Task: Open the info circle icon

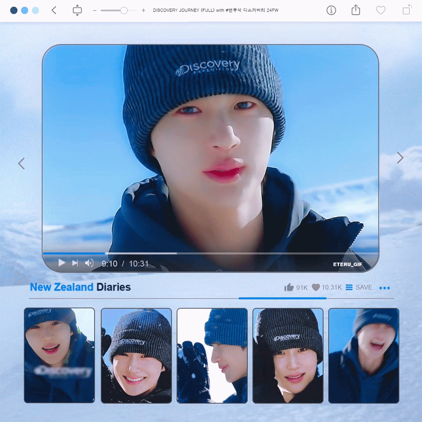Action: coord(331,11)
